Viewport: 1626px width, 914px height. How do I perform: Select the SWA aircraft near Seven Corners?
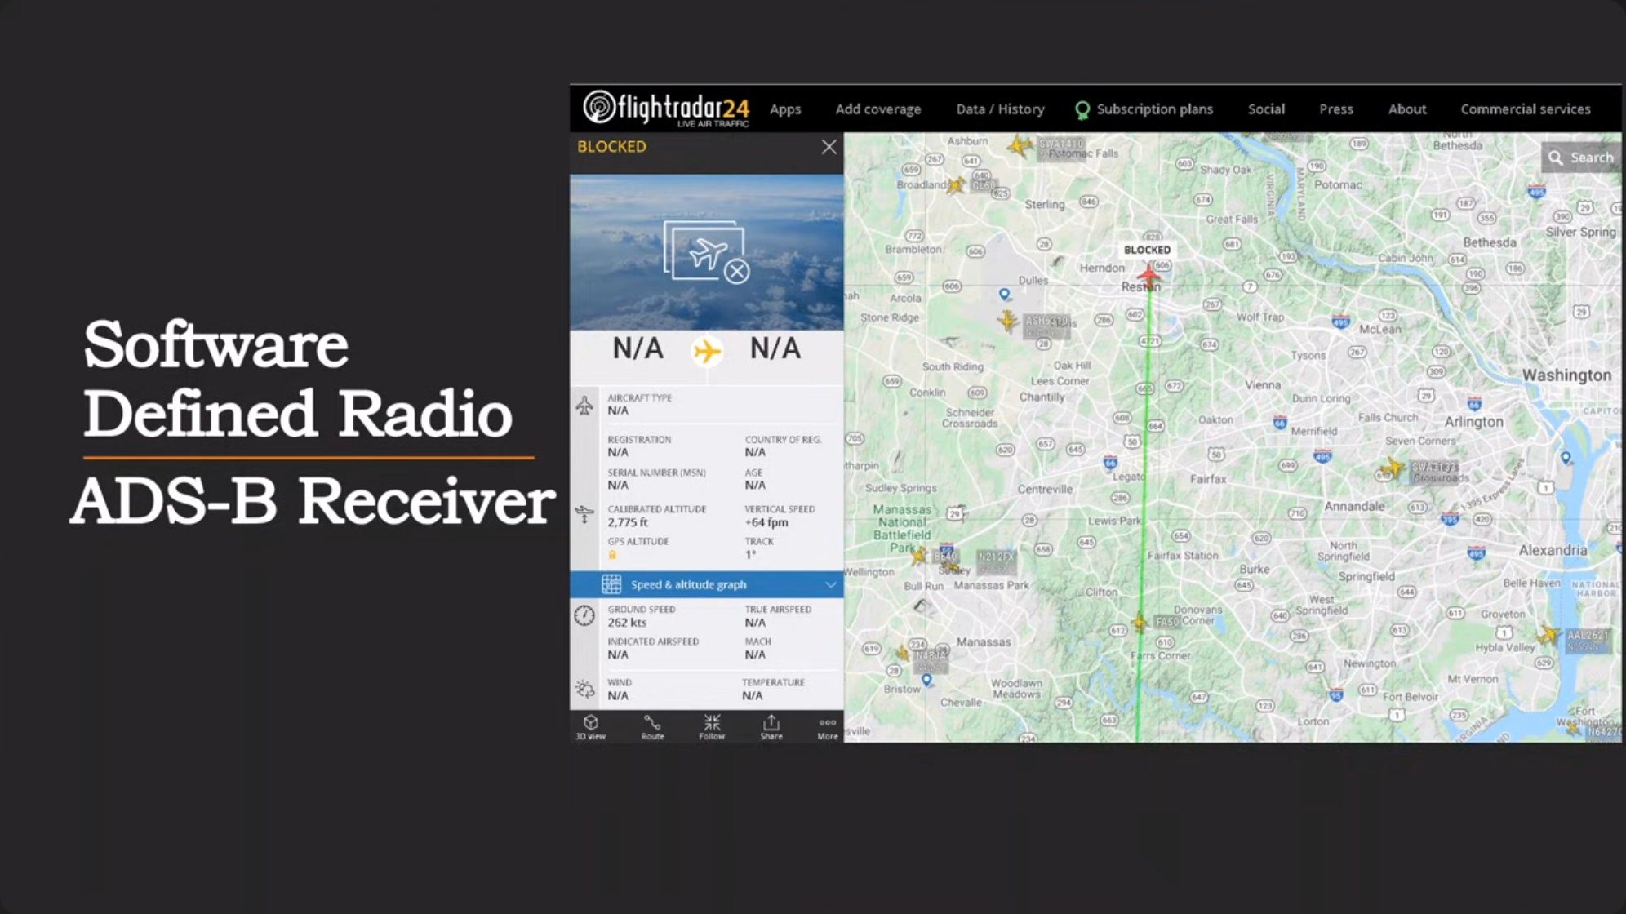coord(1392,468)
